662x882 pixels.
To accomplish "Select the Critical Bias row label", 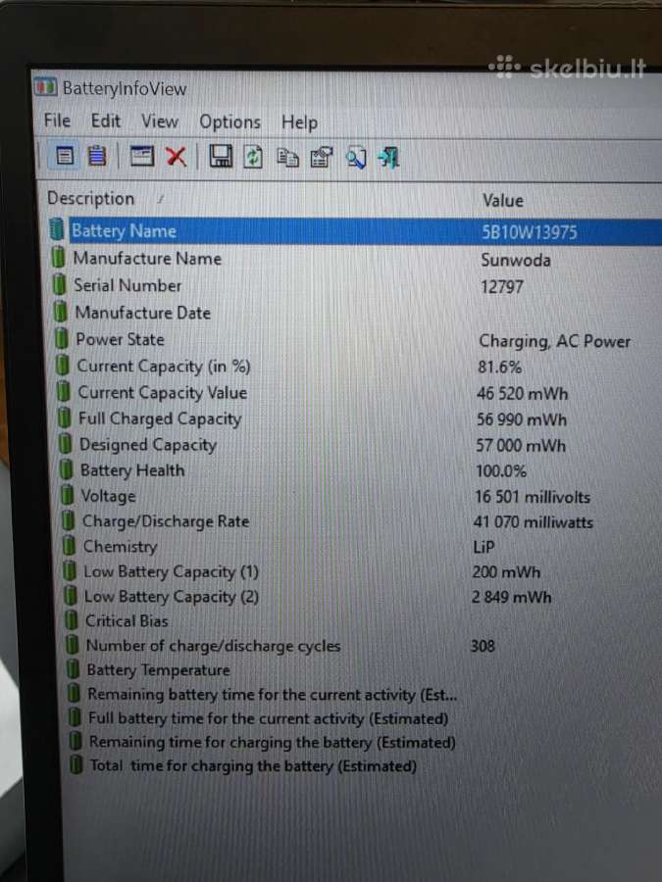I will pyautogui.click(x=127, y=621).
